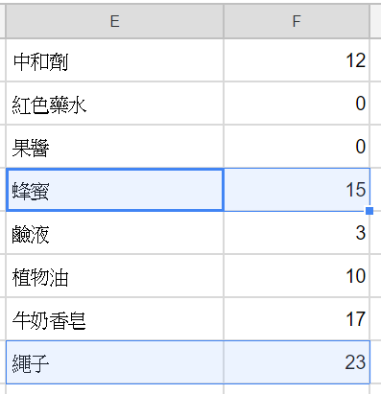Viewport: 381px width, 394px height.
Task: Select column F header
Action: point(297,21)
